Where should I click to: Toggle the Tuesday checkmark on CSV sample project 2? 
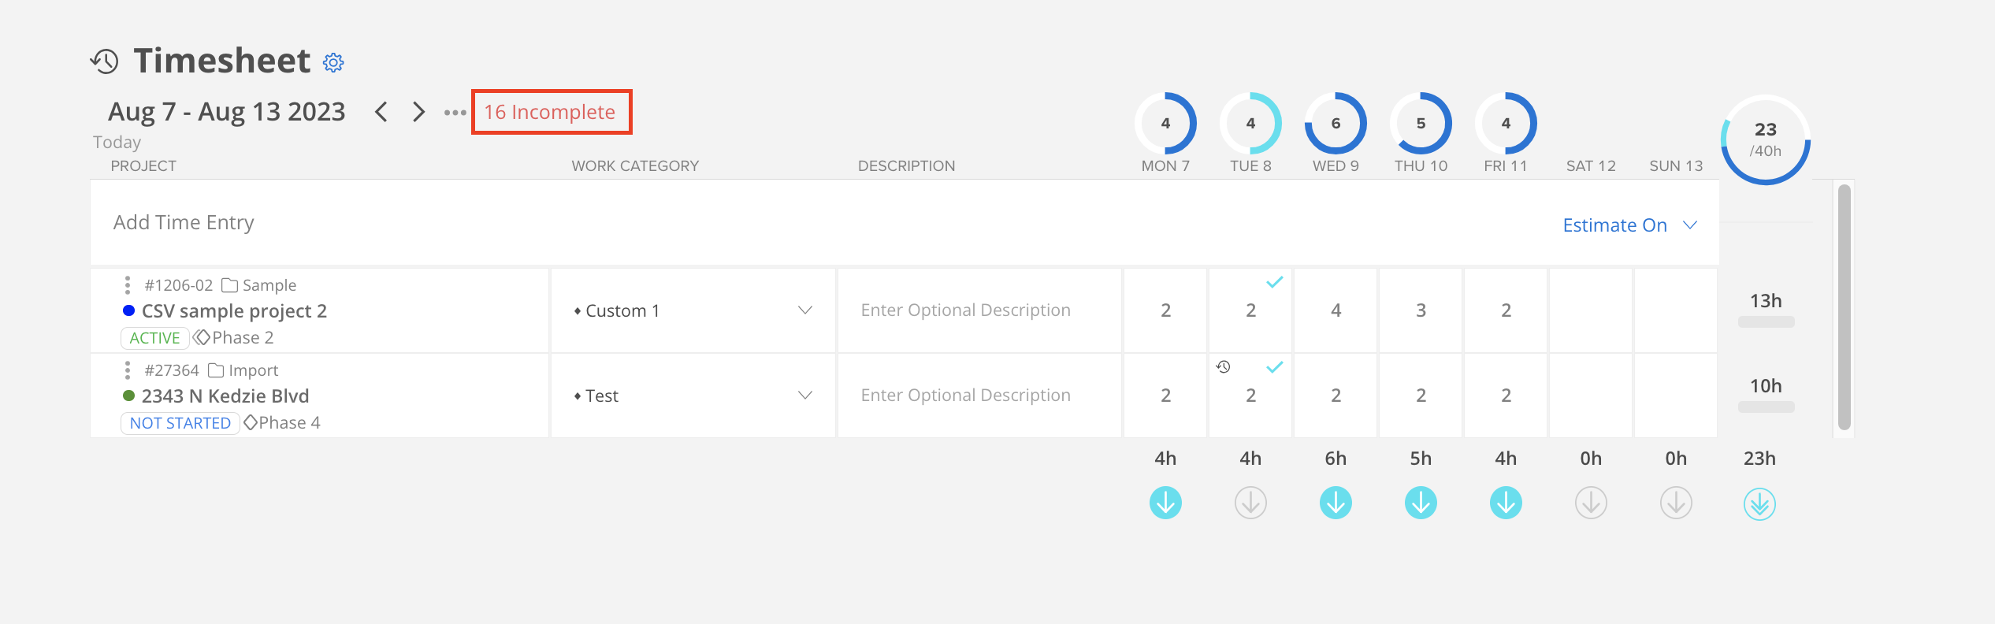click(x=1273, y=280)
